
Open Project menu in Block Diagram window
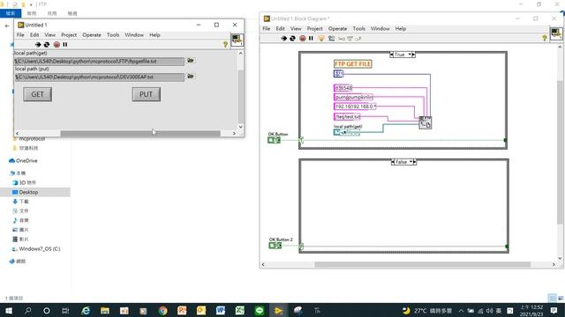point(314,28)
